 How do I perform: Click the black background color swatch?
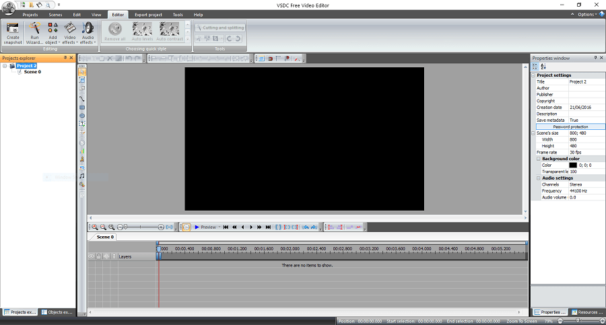(x=573, y=166)
